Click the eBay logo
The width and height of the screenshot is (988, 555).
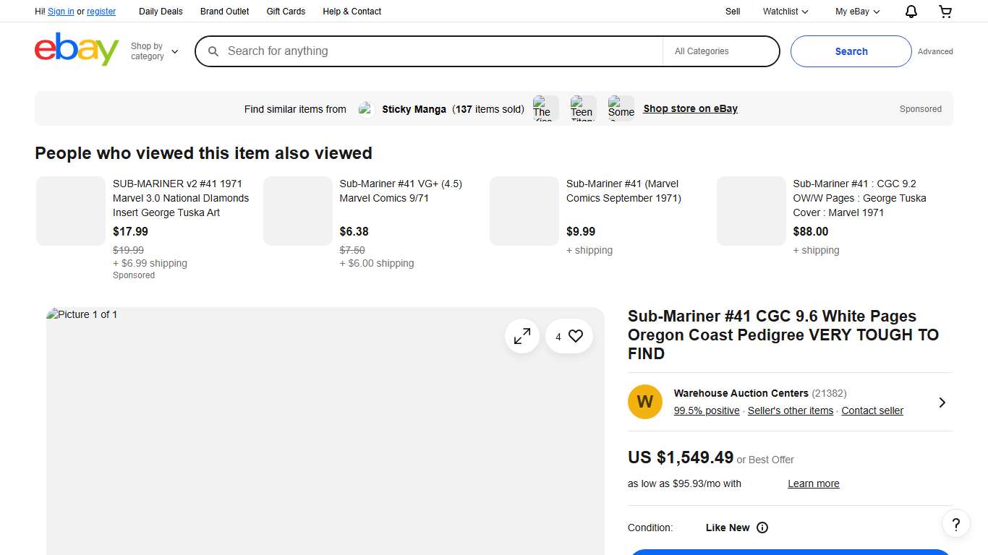click(77, 50)
